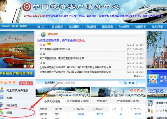Image resolution: width=167 pixels, height=119 pixels.
Task: Open the 旅客服务质量调查问卷 banner
Action: [x=17, y=73]
